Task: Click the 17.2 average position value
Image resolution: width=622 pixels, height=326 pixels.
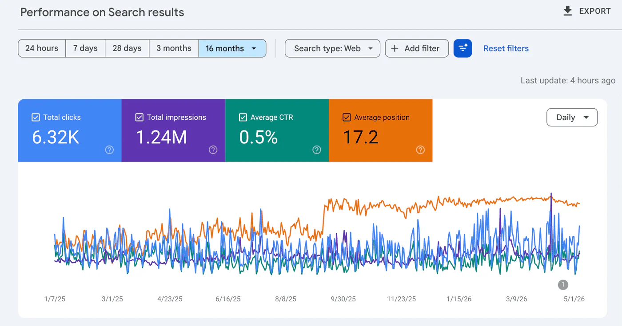Action: tap(361, 137)
